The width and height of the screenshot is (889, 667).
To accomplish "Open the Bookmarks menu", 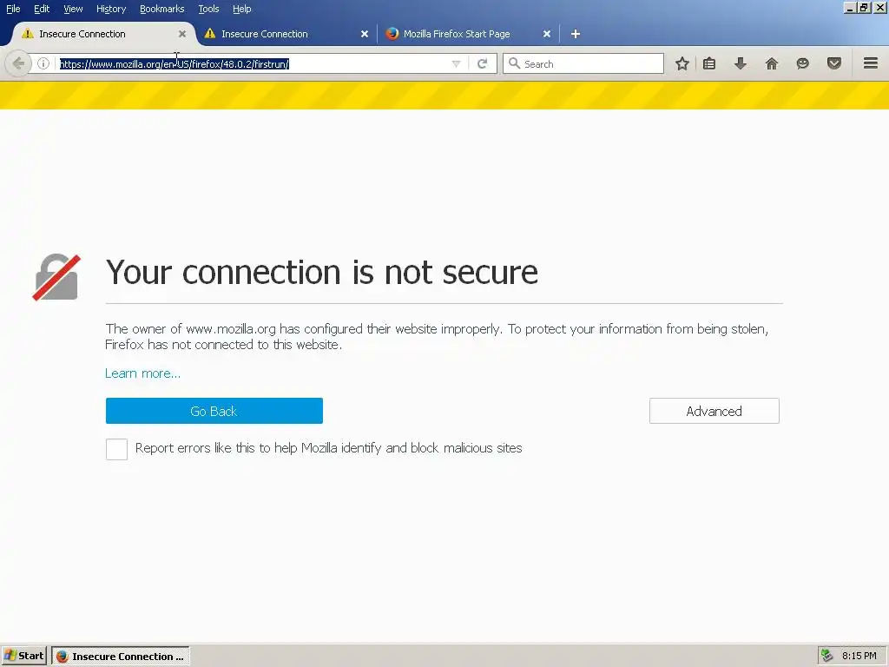I will click(x=162, y=9).
